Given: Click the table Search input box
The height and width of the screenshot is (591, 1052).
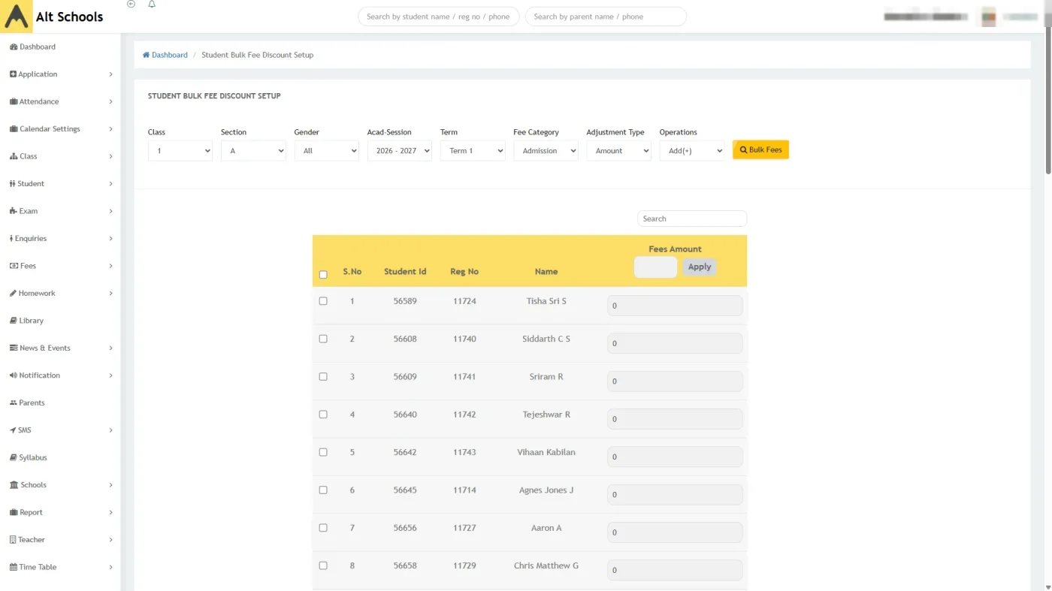Looking at the screenshot, I should pos(692,219).
